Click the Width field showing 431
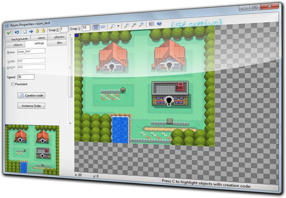Screen dimensions: 286x198 click(x=31, y=61)
